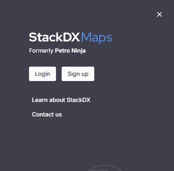Log in using the Login button

tap(42, 74)
